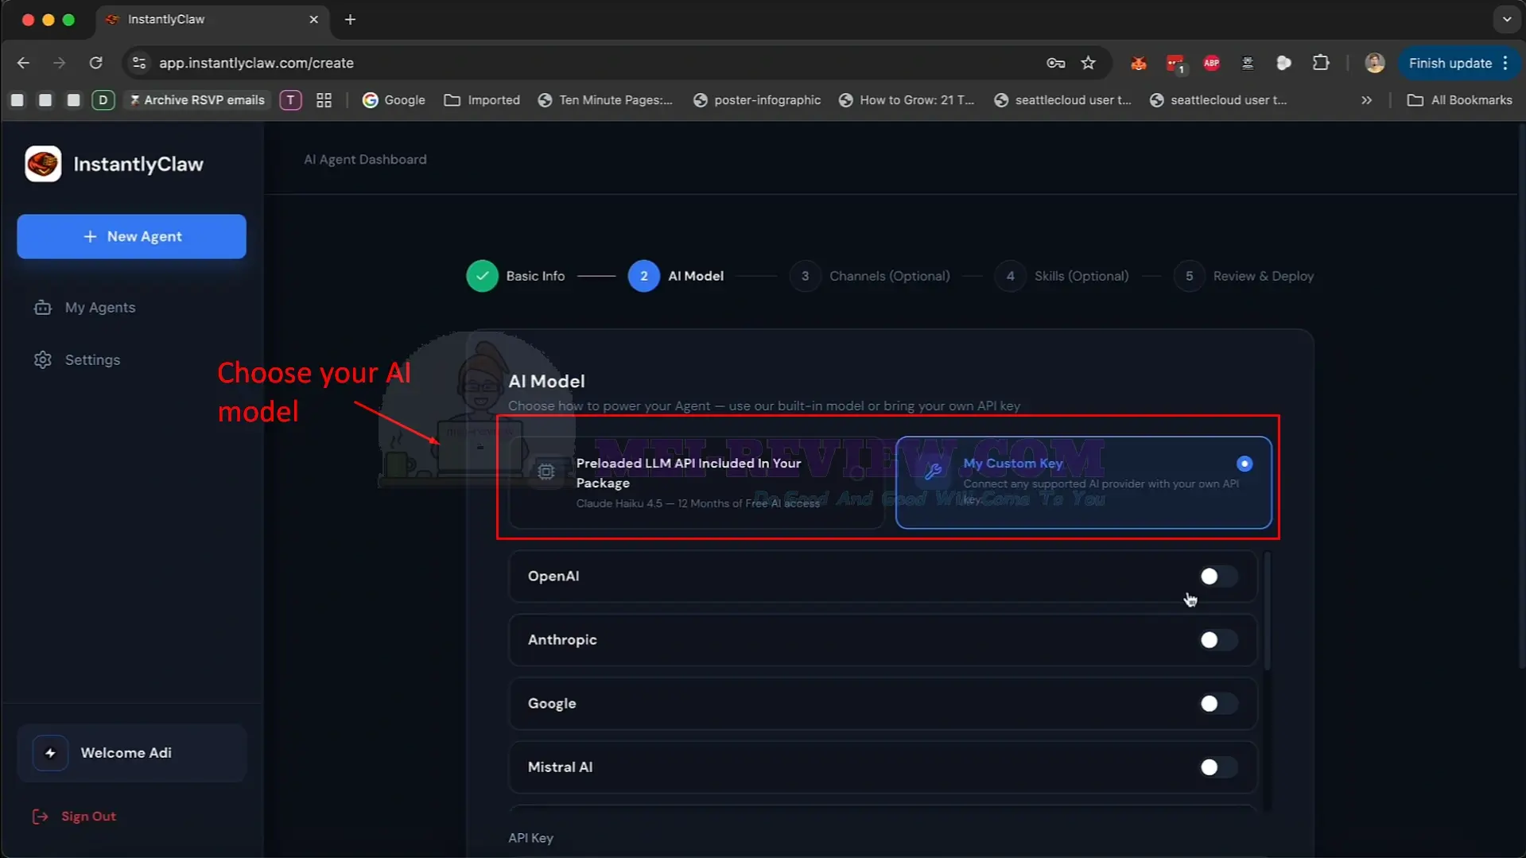The image size is (1526, 858).
Task: Switch on the Mistral AI toggle
Action: click(x=1217, y=767)
